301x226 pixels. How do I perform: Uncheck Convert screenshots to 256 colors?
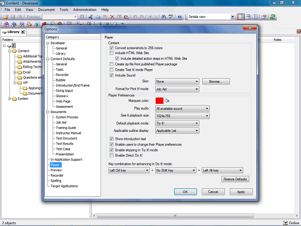pyautogui.click(x=111, y=48)
